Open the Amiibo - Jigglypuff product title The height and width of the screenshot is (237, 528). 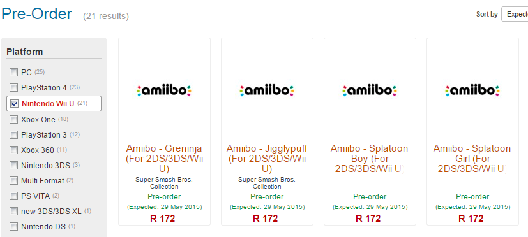[267, 158]
